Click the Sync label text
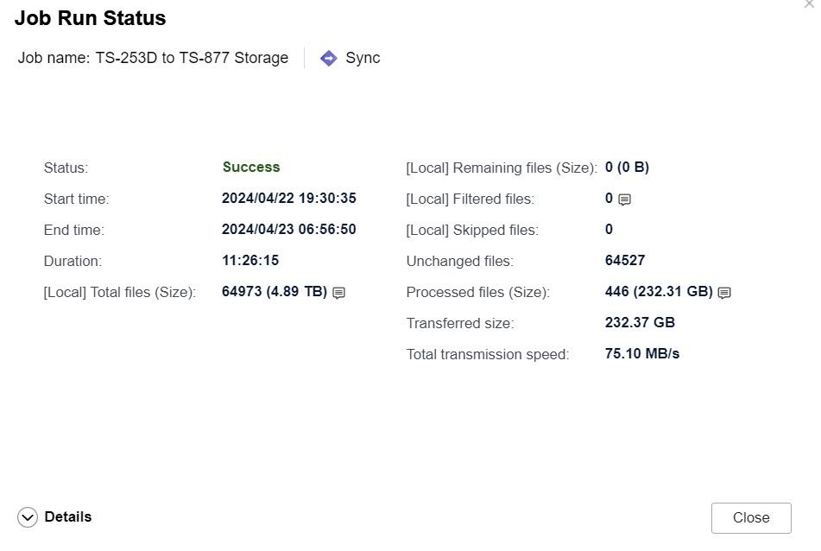Image resolution: width=821 pixels, height=551 pixels. click(363, 58)
